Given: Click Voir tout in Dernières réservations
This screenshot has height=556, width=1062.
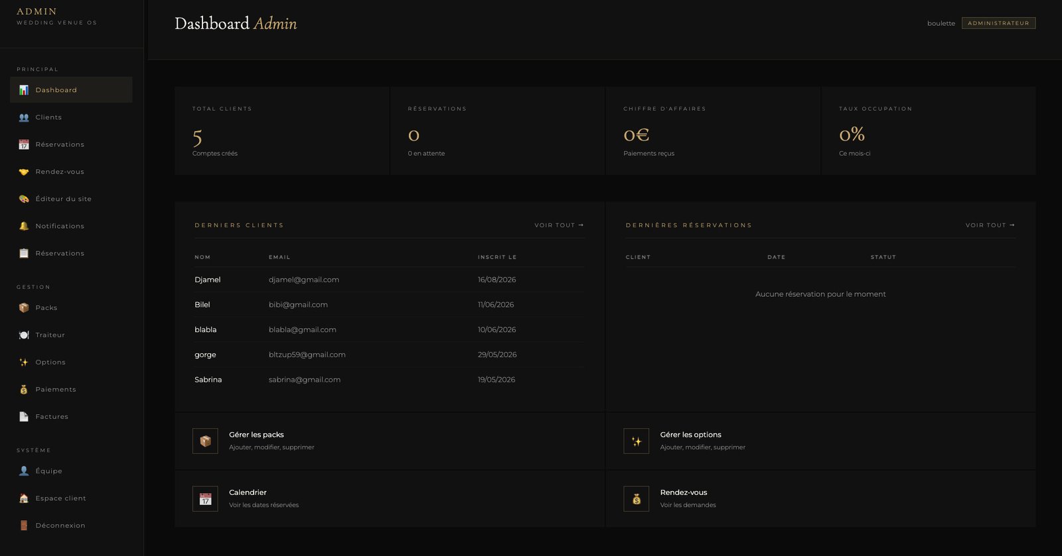Looking at the screenshot, I should pyautogui.click(x=990, y=225).
